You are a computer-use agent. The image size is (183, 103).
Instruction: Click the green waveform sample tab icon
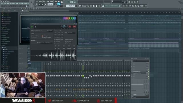[x=32, y=27]
